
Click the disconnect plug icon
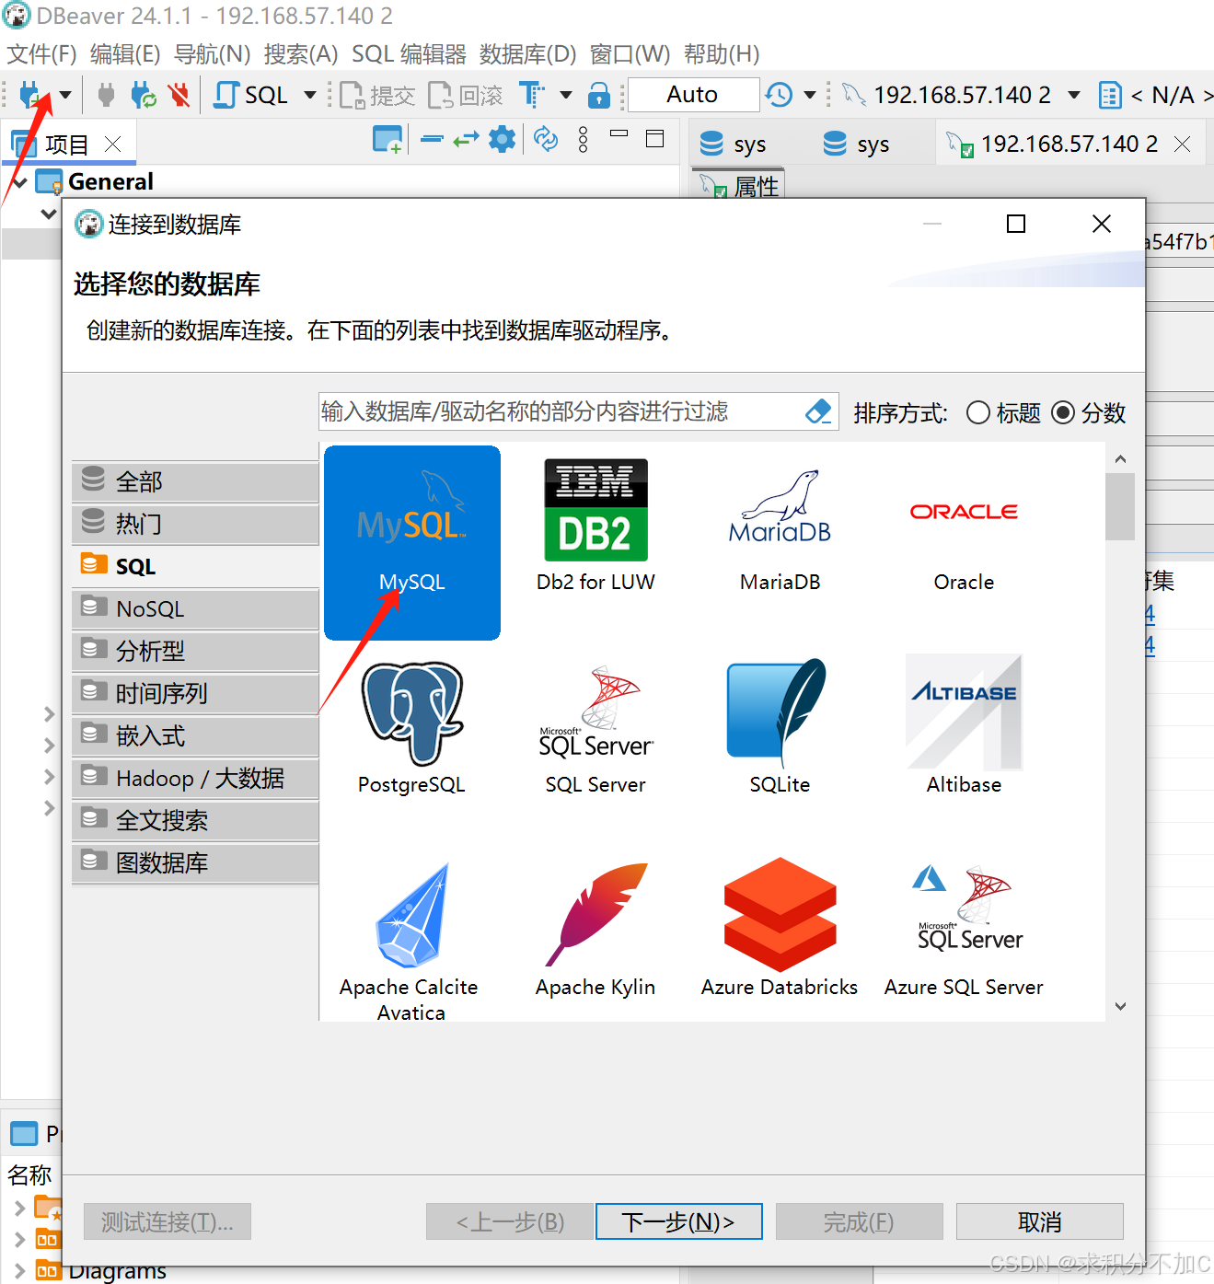[105, 95]
